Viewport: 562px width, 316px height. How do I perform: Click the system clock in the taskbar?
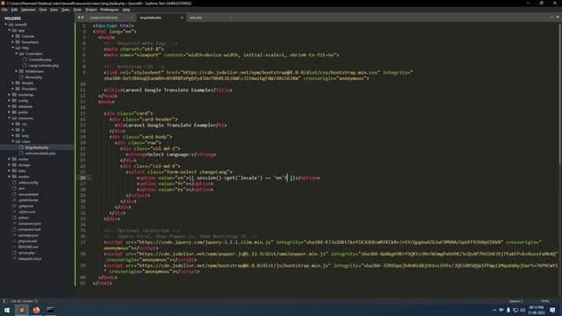click(537, 310)
